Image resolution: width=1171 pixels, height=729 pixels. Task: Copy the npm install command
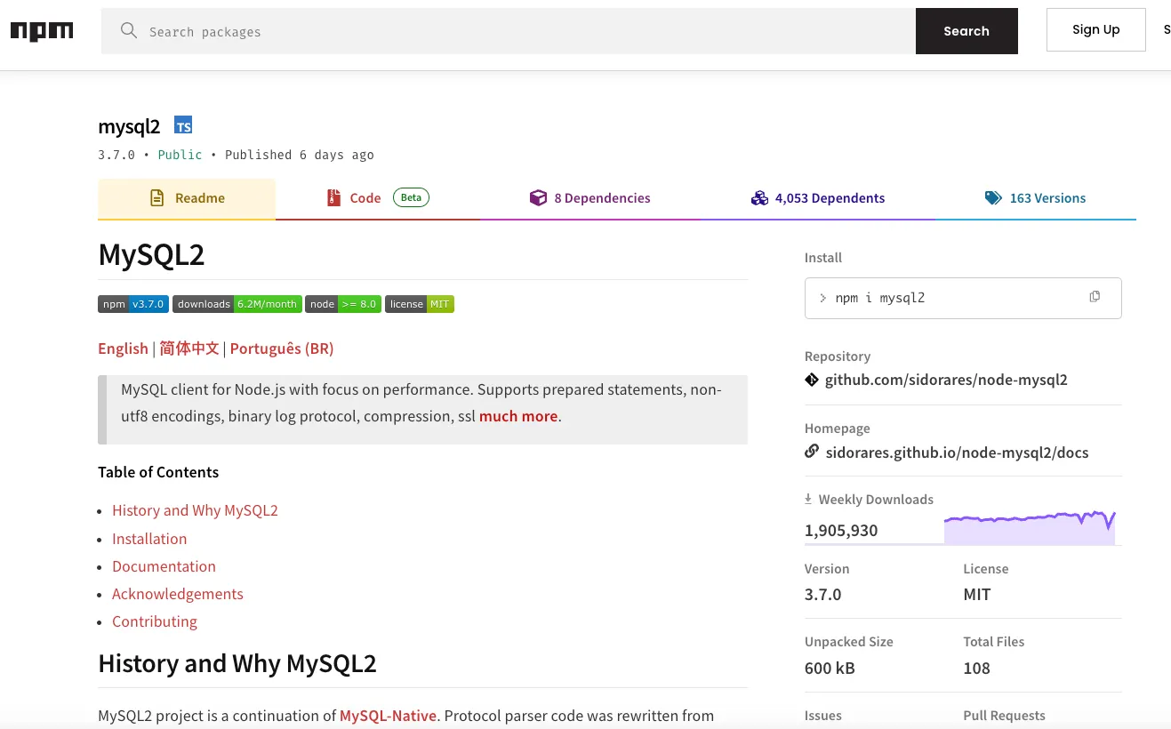1095,297
